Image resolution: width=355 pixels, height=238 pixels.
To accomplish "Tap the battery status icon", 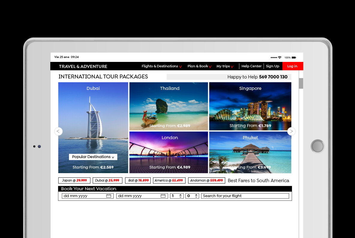I will coord(294,57).
